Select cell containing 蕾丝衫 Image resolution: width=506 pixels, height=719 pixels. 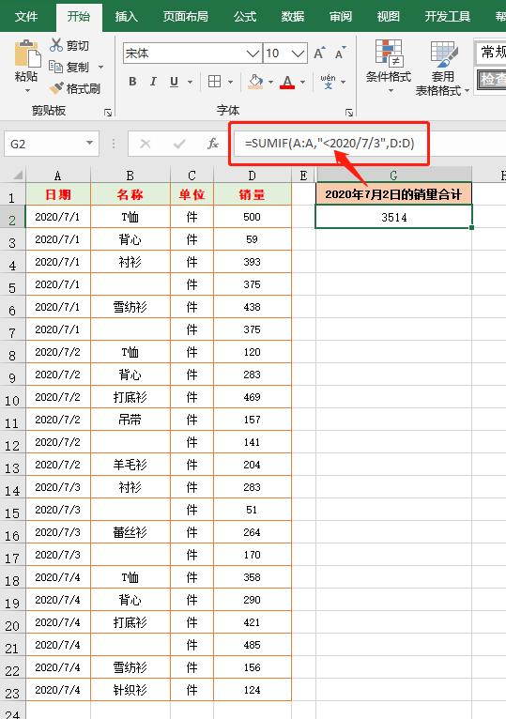130,532
